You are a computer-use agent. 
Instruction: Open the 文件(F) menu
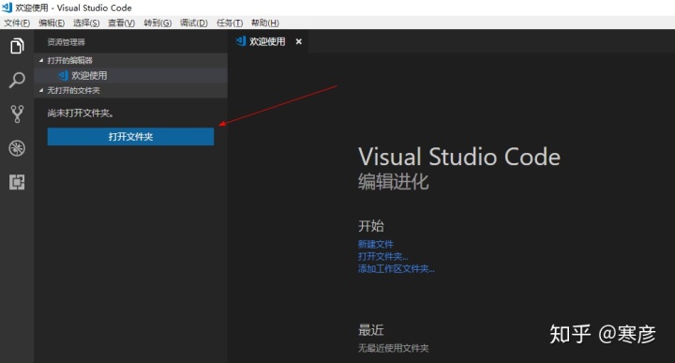(x=17, y=23)
